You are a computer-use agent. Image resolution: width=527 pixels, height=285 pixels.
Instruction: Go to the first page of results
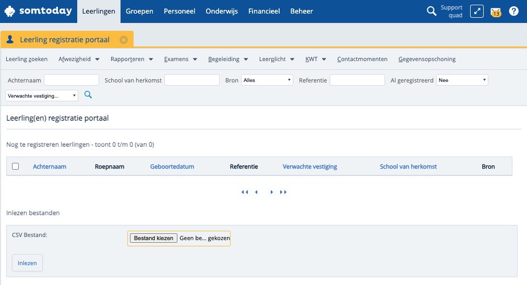(245, 192)
